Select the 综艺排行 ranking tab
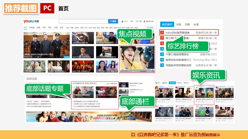This screenshot has width=248, height=139. click(x=167, y=24)
